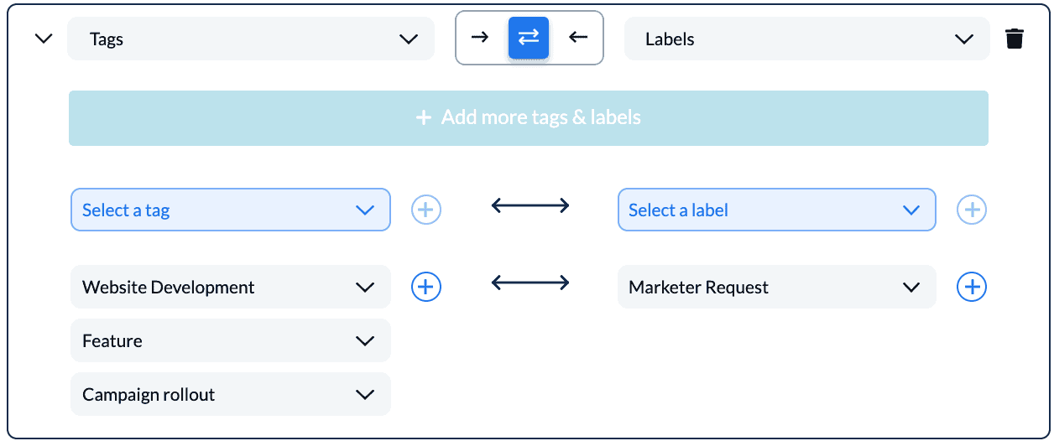
Task: Delete the mapping with the trash icon
Action: tap(1014, 39)
